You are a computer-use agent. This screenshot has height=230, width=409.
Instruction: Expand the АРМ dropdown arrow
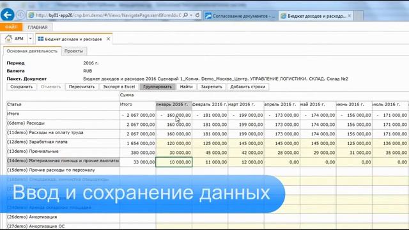click(30, 38)
